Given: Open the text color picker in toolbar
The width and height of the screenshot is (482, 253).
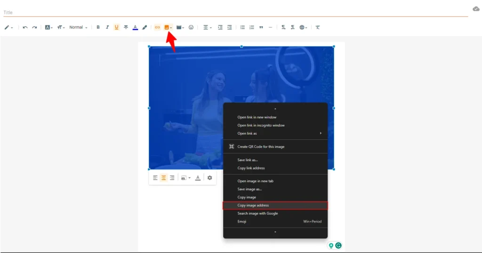Looking at the screenshot, I should point(135,27).
